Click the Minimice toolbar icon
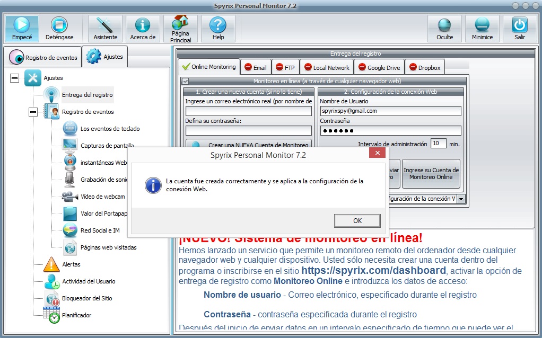Screen dimensions: 542x338 coord(482,25)
